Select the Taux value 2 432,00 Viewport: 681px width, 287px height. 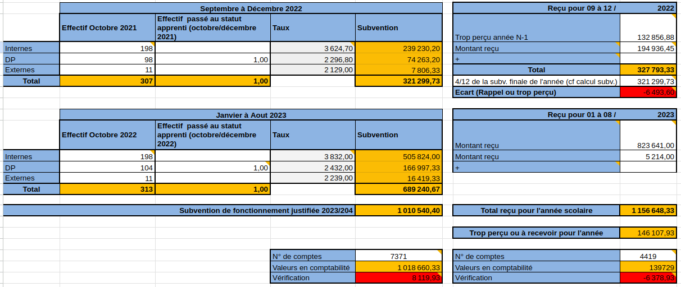click(313, 168)
